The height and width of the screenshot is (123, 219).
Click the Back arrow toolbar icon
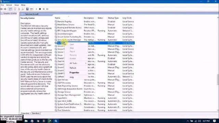click(1, 9)
